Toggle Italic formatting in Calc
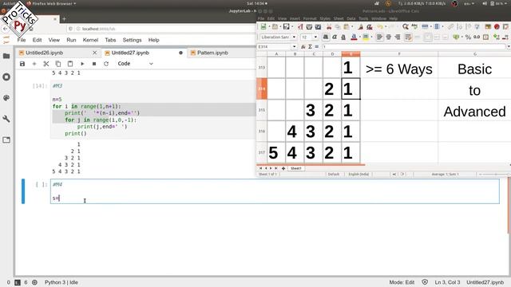 (x=335, y=37)
